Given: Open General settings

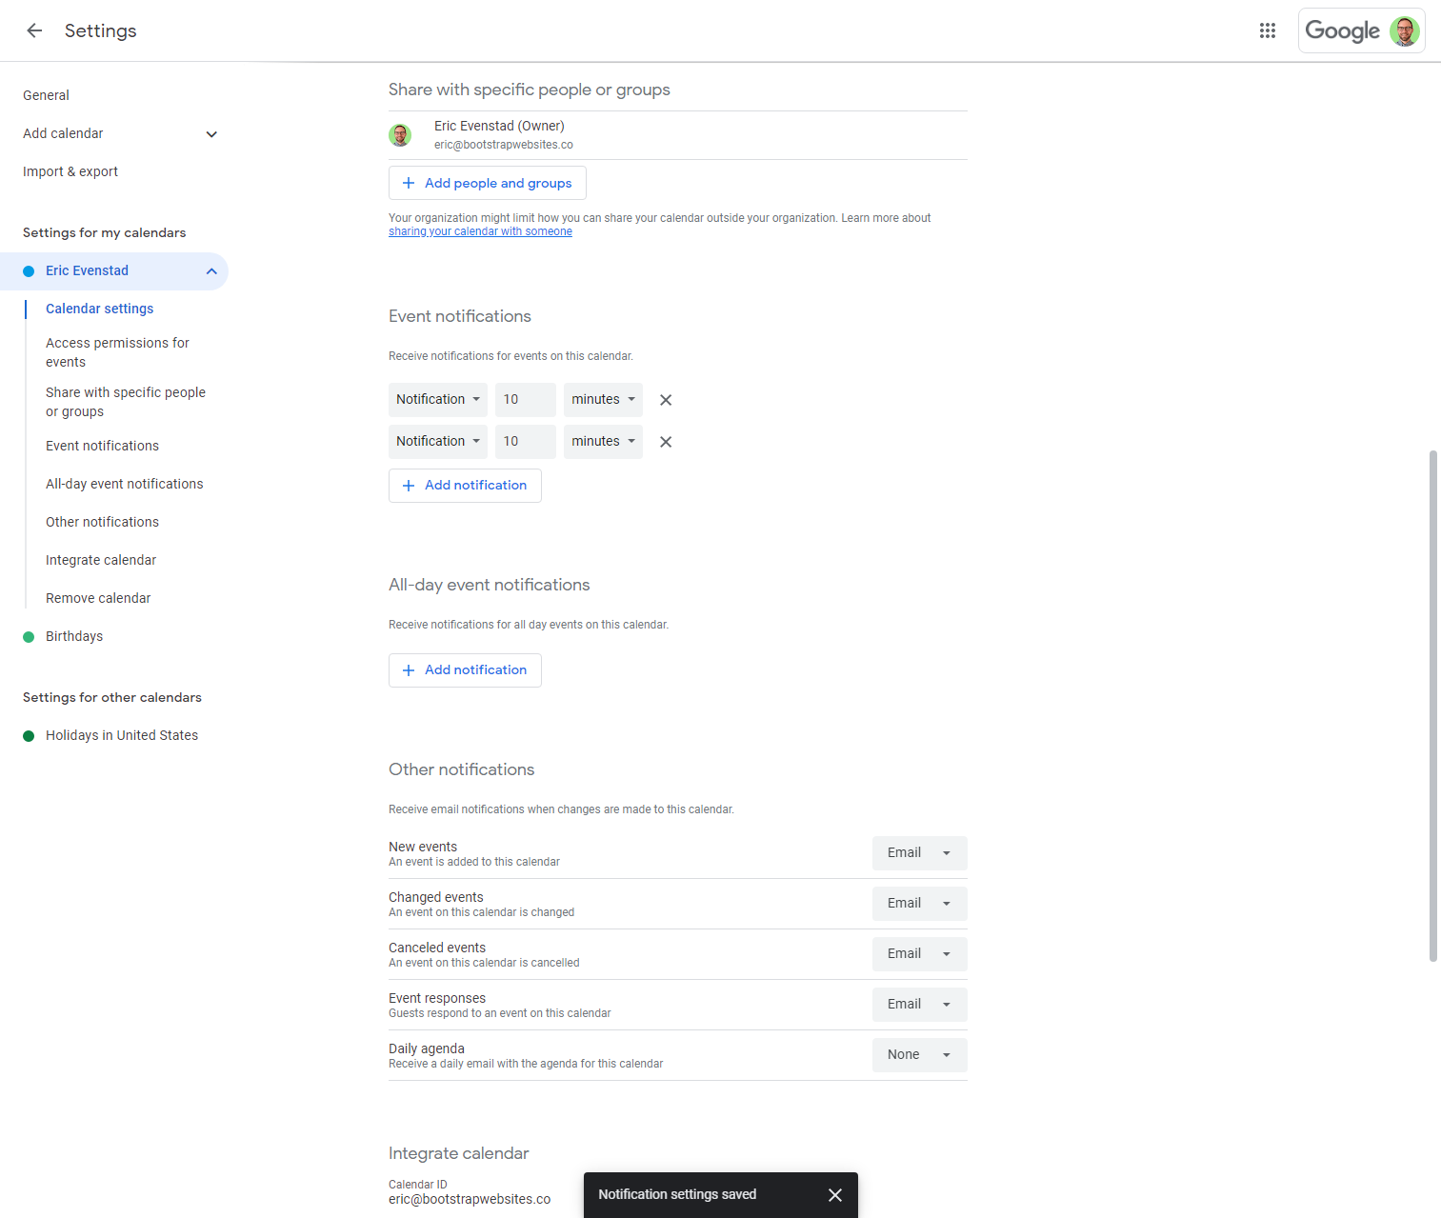Looking at the screenshot, I should pyautogui.click(x=46, y=95).
